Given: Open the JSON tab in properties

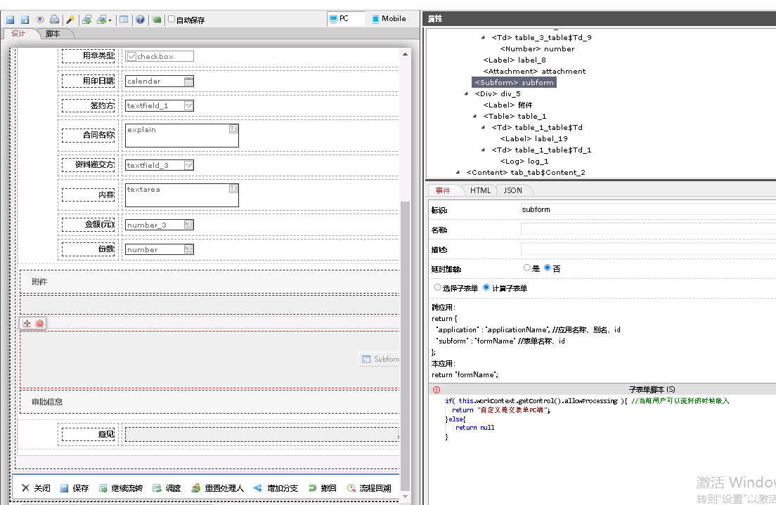Looking at the screenshot, I should coord(512,190).
